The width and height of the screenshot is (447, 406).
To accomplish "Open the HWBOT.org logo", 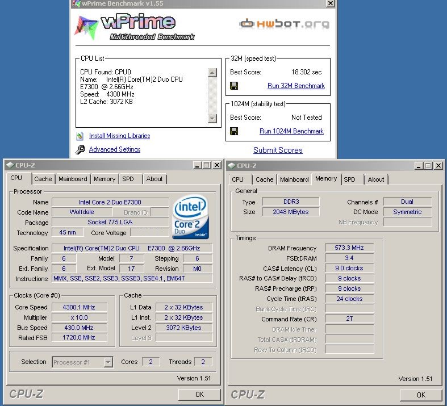I will [x=284, y=24].
